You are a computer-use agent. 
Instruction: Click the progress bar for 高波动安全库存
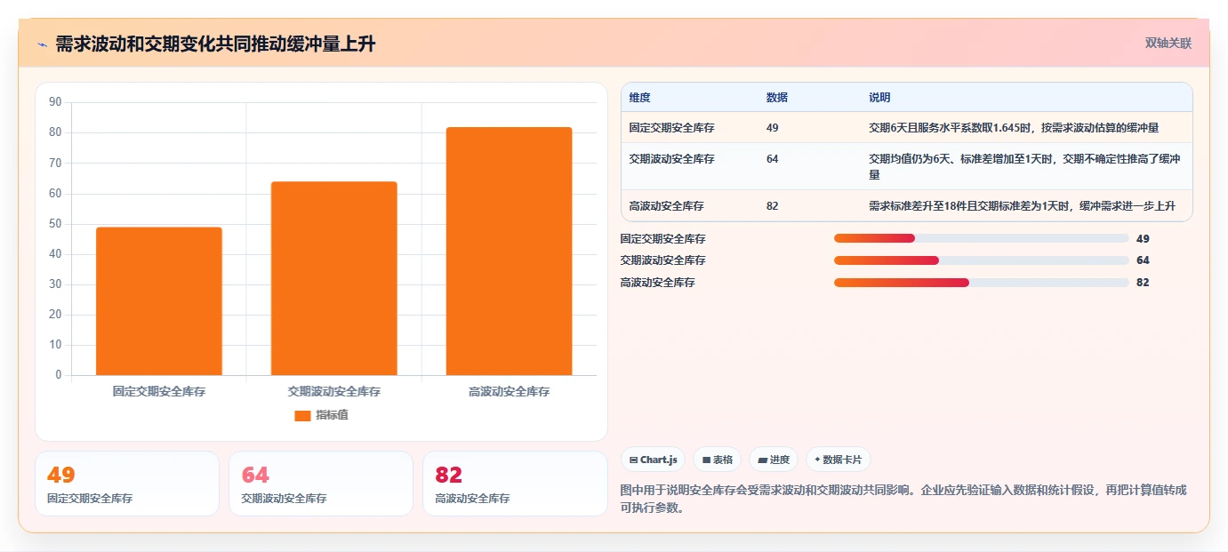(x=982, y=283)
